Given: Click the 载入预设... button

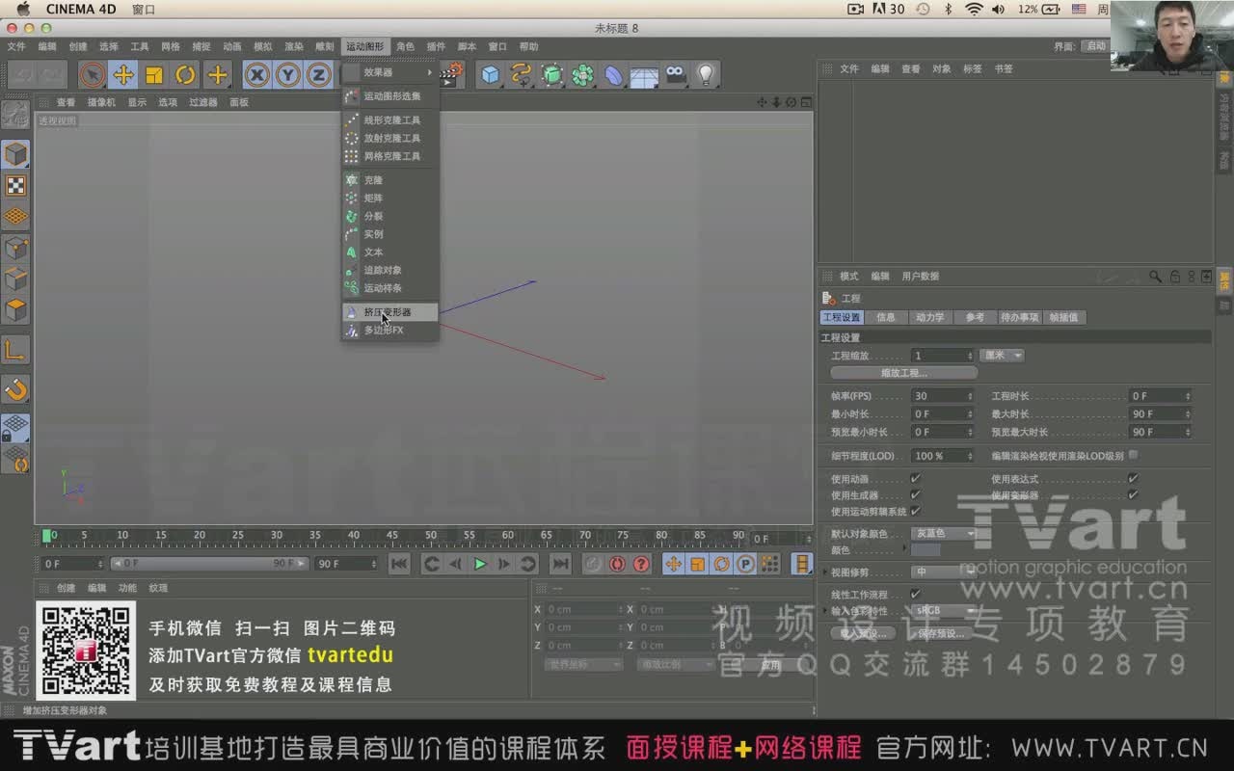Looking at the screenshot, I should [863, 633].
